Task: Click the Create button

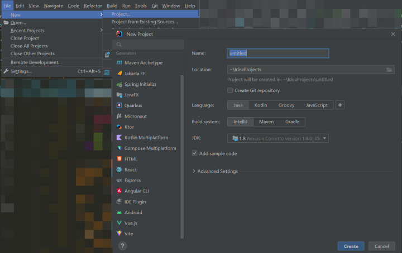Action: 351,246
